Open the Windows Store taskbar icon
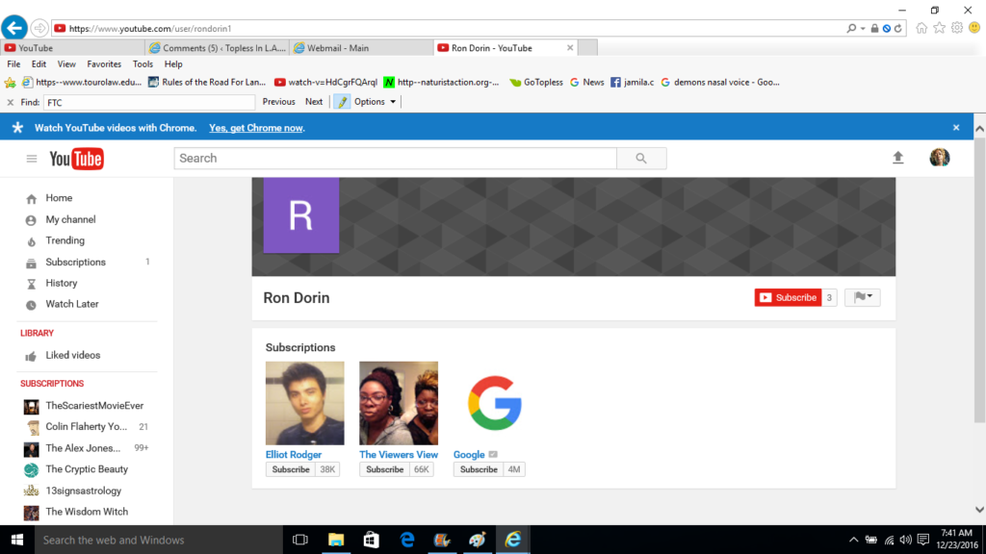 pyautogui.click(x=371, y=540)
